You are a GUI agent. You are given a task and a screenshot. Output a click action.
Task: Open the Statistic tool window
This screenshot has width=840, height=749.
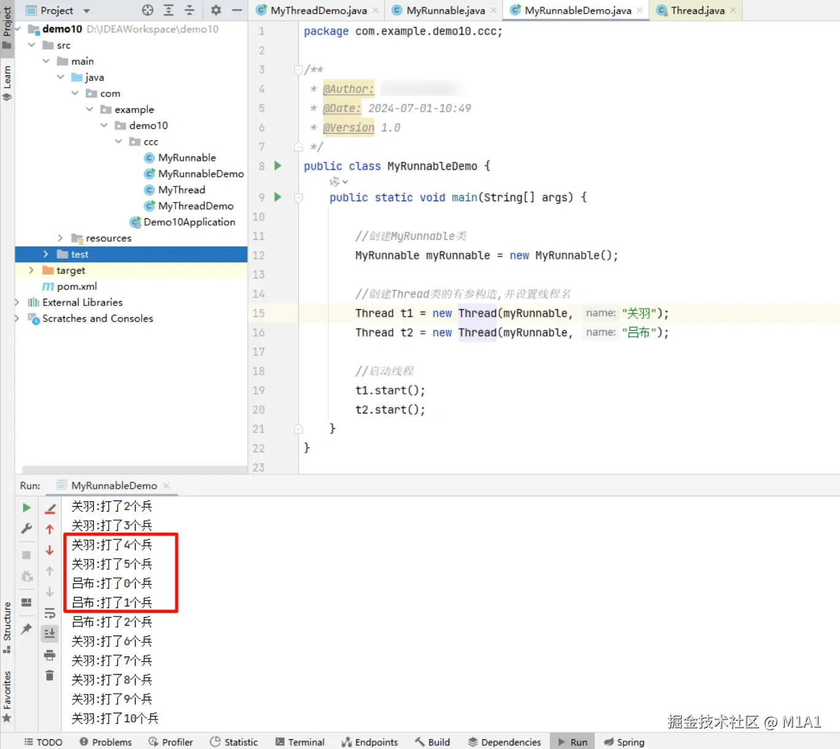[x=234, y=742]
